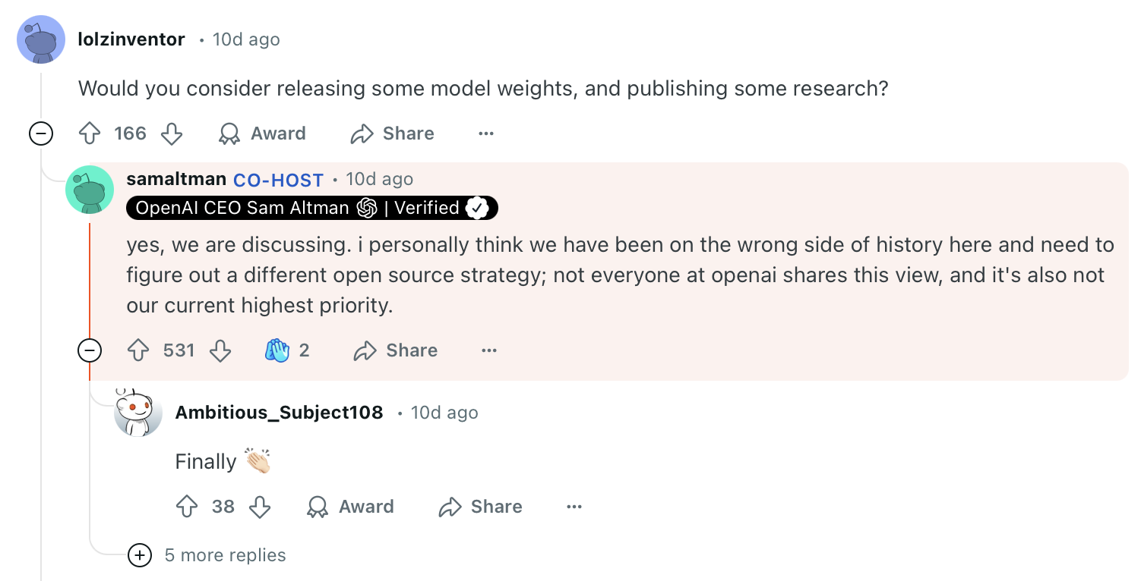Share samaltman's reply
The width and height of the screenshot is (1141, 581).
click(396, 350)
